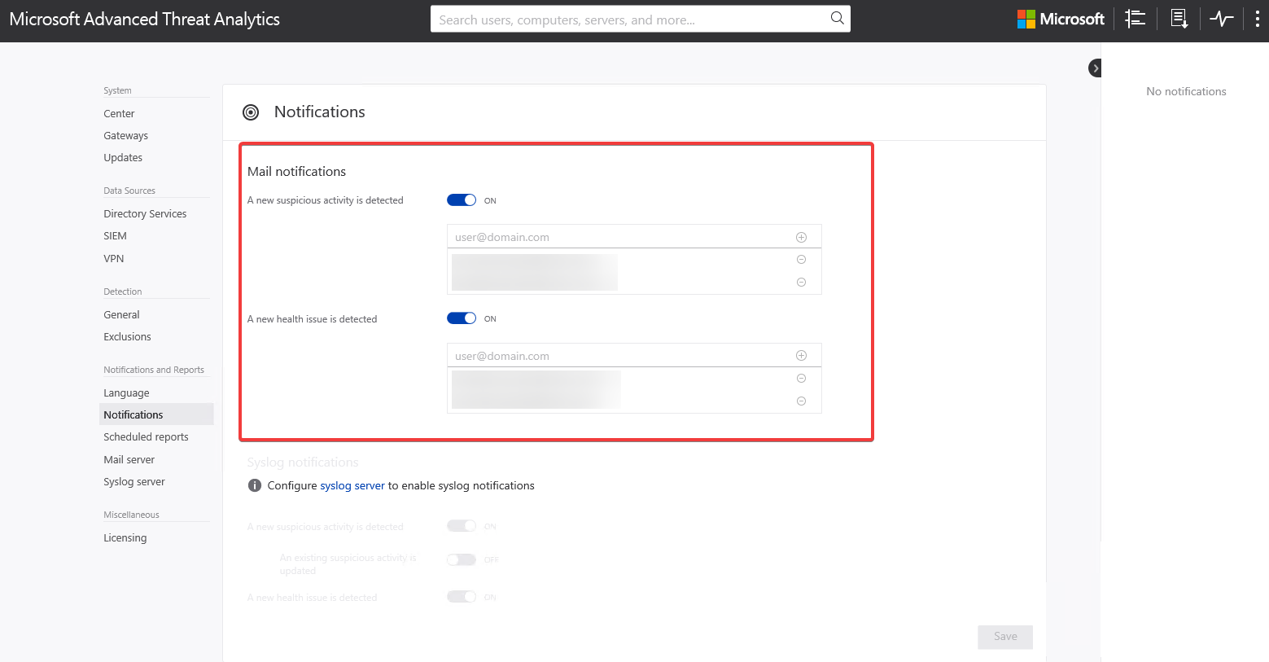The height and width of the screenshot is (662, 1269).
Task: Click the search magnifier icon
Action: coord(837,19)
